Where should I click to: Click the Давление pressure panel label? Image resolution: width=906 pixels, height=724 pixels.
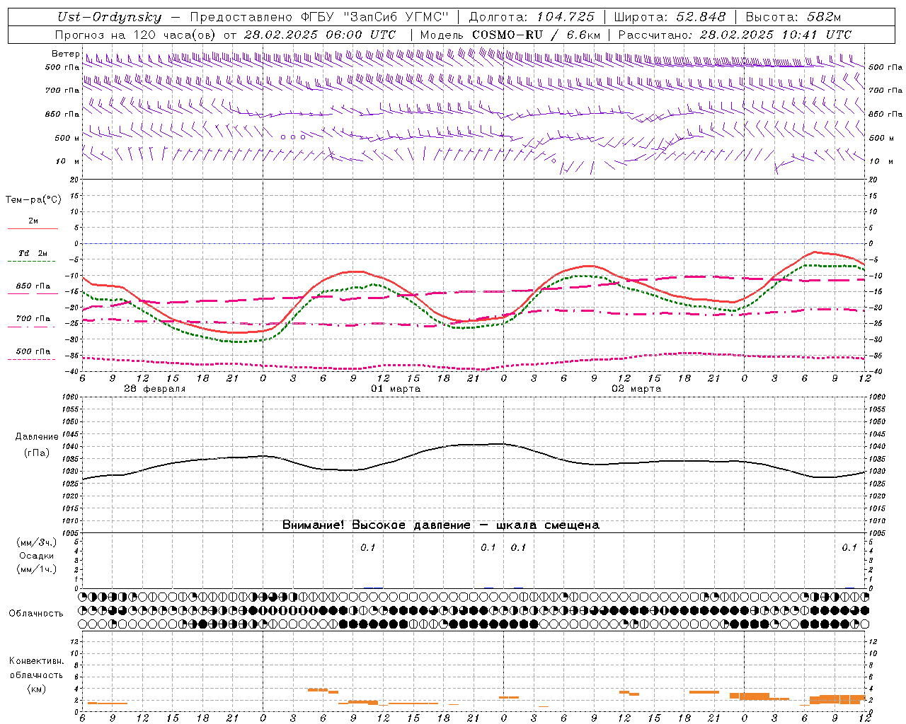pyautogui.click(x=35, y=437)
